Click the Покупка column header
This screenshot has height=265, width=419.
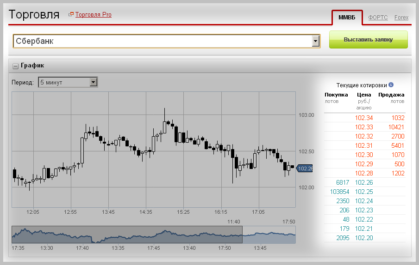pos(336,95)
